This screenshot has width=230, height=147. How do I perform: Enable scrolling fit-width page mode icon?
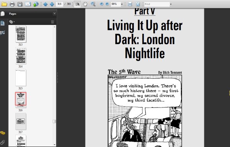point(130,4)
